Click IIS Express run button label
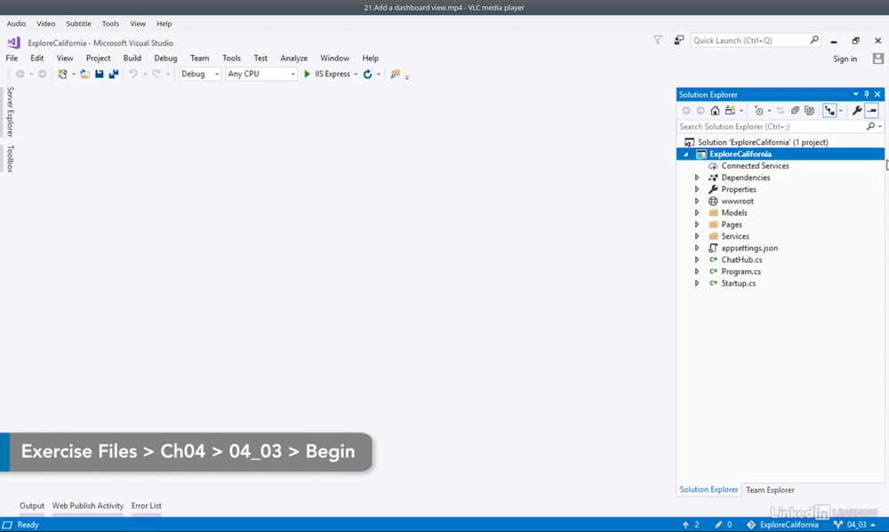This screenshot has height=532, width=889. (x=332, y=75)
